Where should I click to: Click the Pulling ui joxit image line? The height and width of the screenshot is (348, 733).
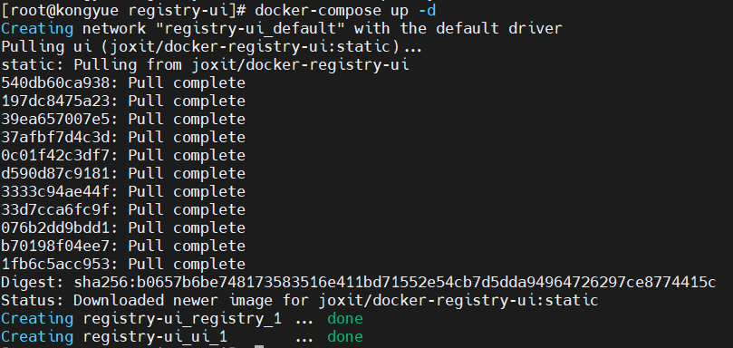212,47
